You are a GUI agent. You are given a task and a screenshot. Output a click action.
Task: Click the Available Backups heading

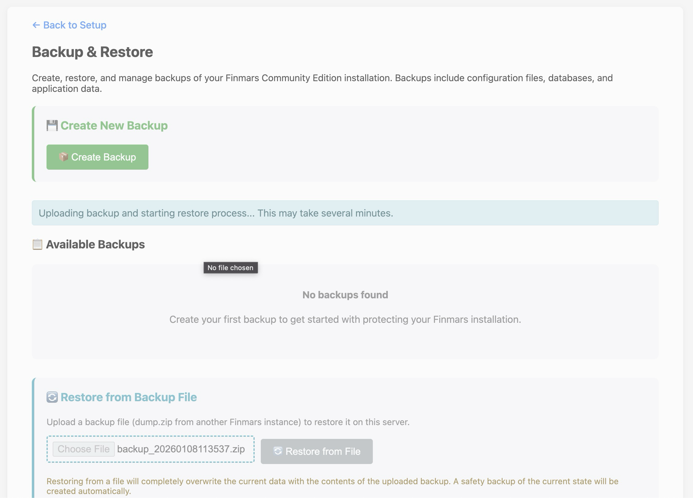95,244
